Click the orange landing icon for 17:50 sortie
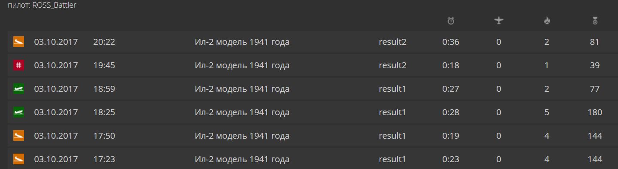 pyautogui.click(x=18, y=136)
